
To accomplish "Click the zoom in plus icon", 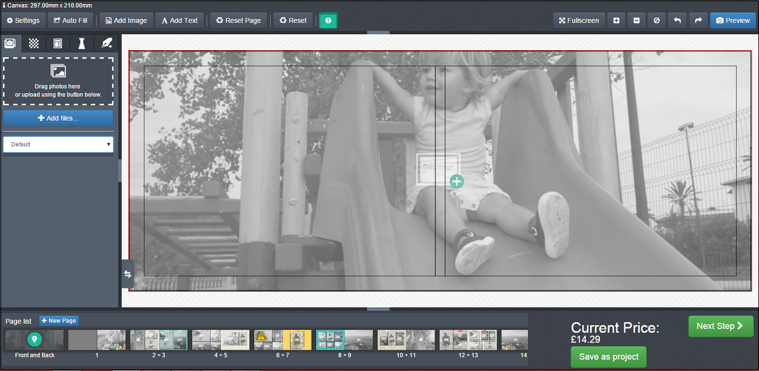I will pos(616,21).
